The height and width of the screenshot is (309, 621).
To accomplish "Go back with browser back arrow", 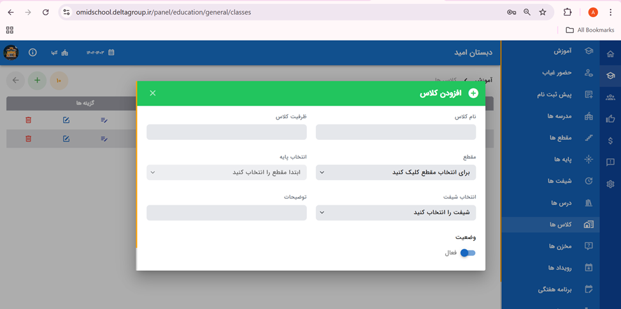I will pos(11,12).
